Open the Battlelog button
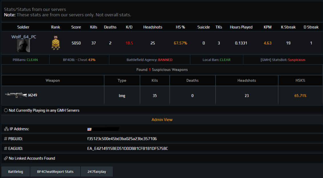This screenshot has height=178, width=323. click(15, 172)
